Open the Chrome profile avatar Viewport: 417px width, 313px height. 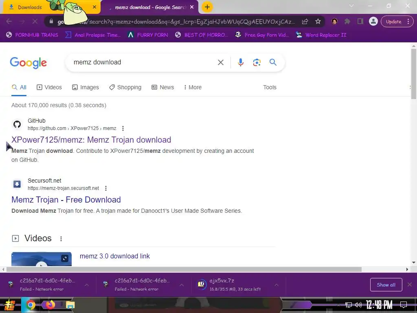pyautogui.click(x=373, y=22)
